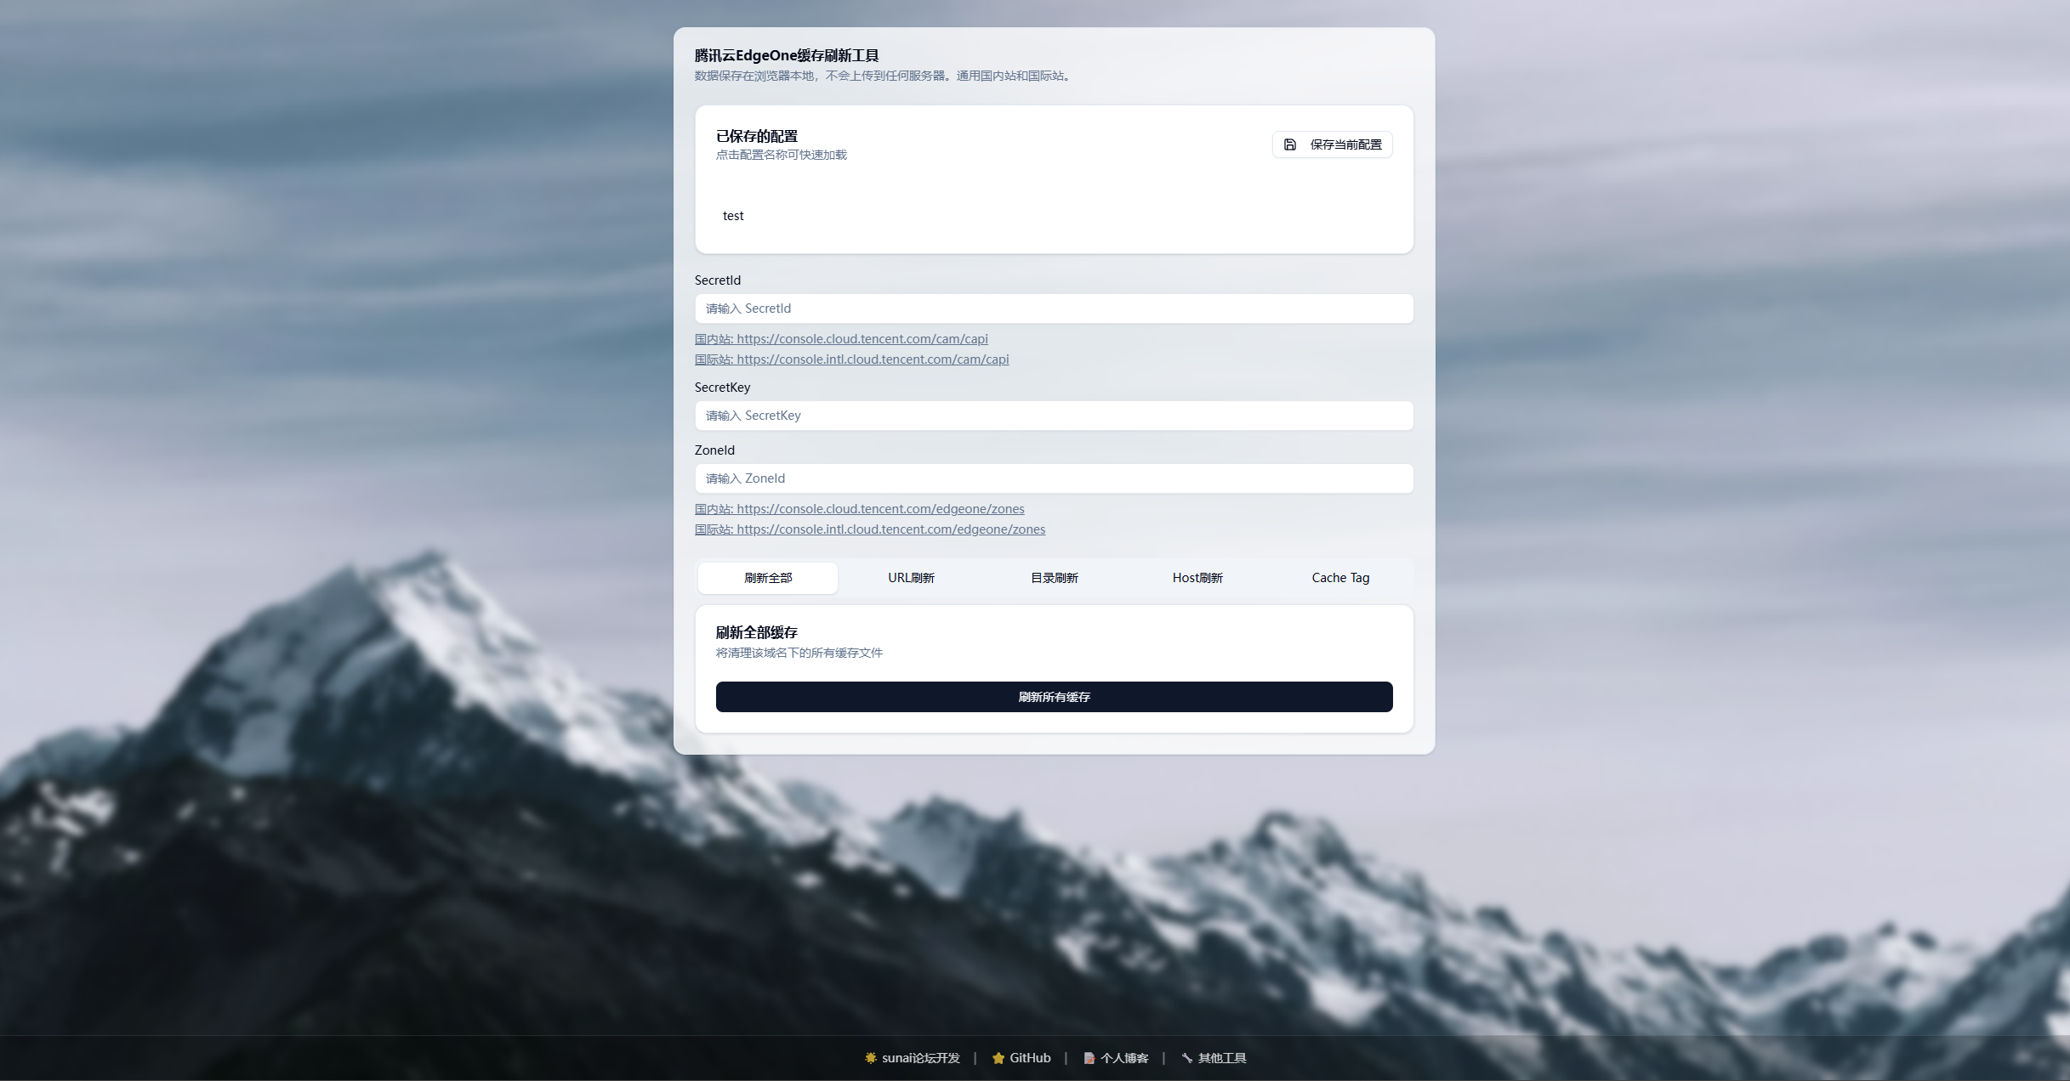Click the 将清理该域名下的所有缓存文件 description
Image resolution: width=2070 pixels, height=1081 pixels.
point(799,653)
